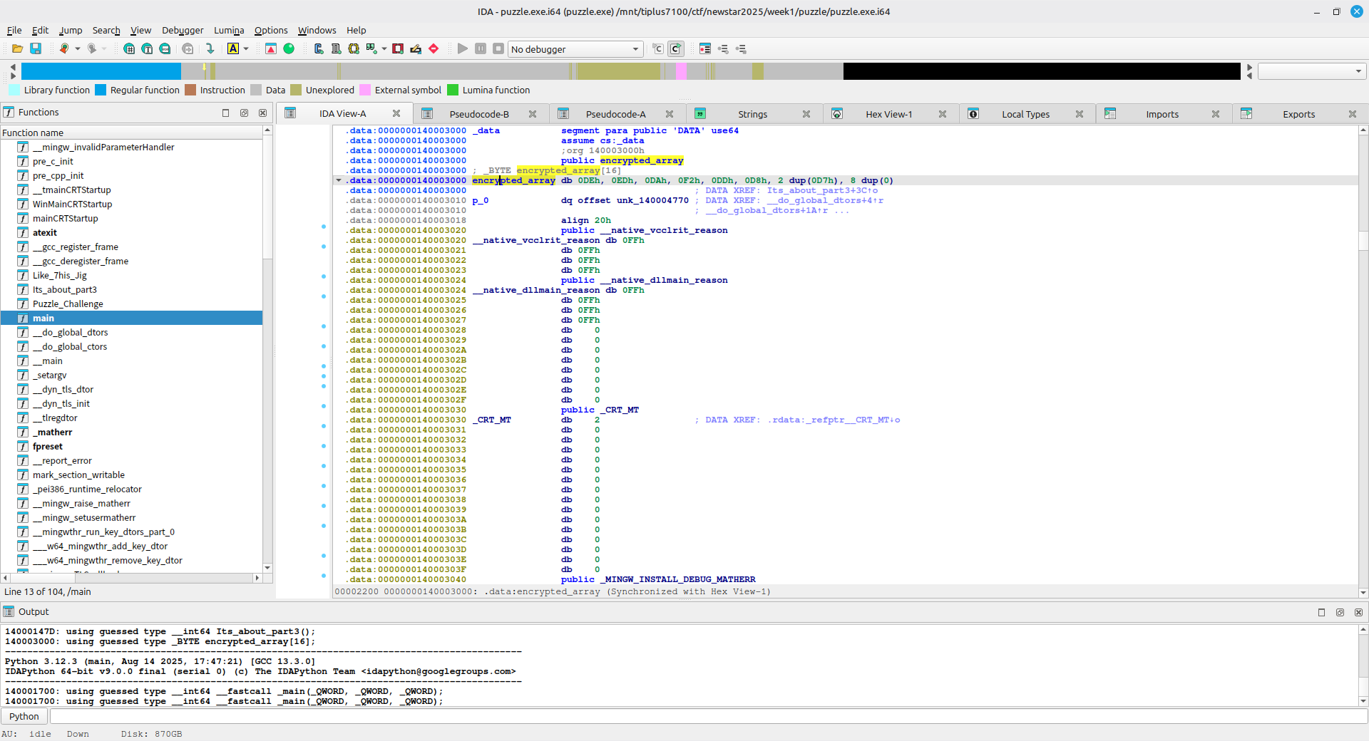Click the blue region of navigation band
1369x741 pixels.
coord(100,71)
